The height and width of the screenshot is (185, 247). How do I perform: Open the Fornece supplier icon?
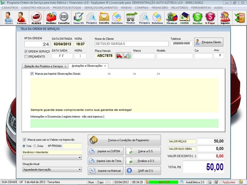click(22, 18)
